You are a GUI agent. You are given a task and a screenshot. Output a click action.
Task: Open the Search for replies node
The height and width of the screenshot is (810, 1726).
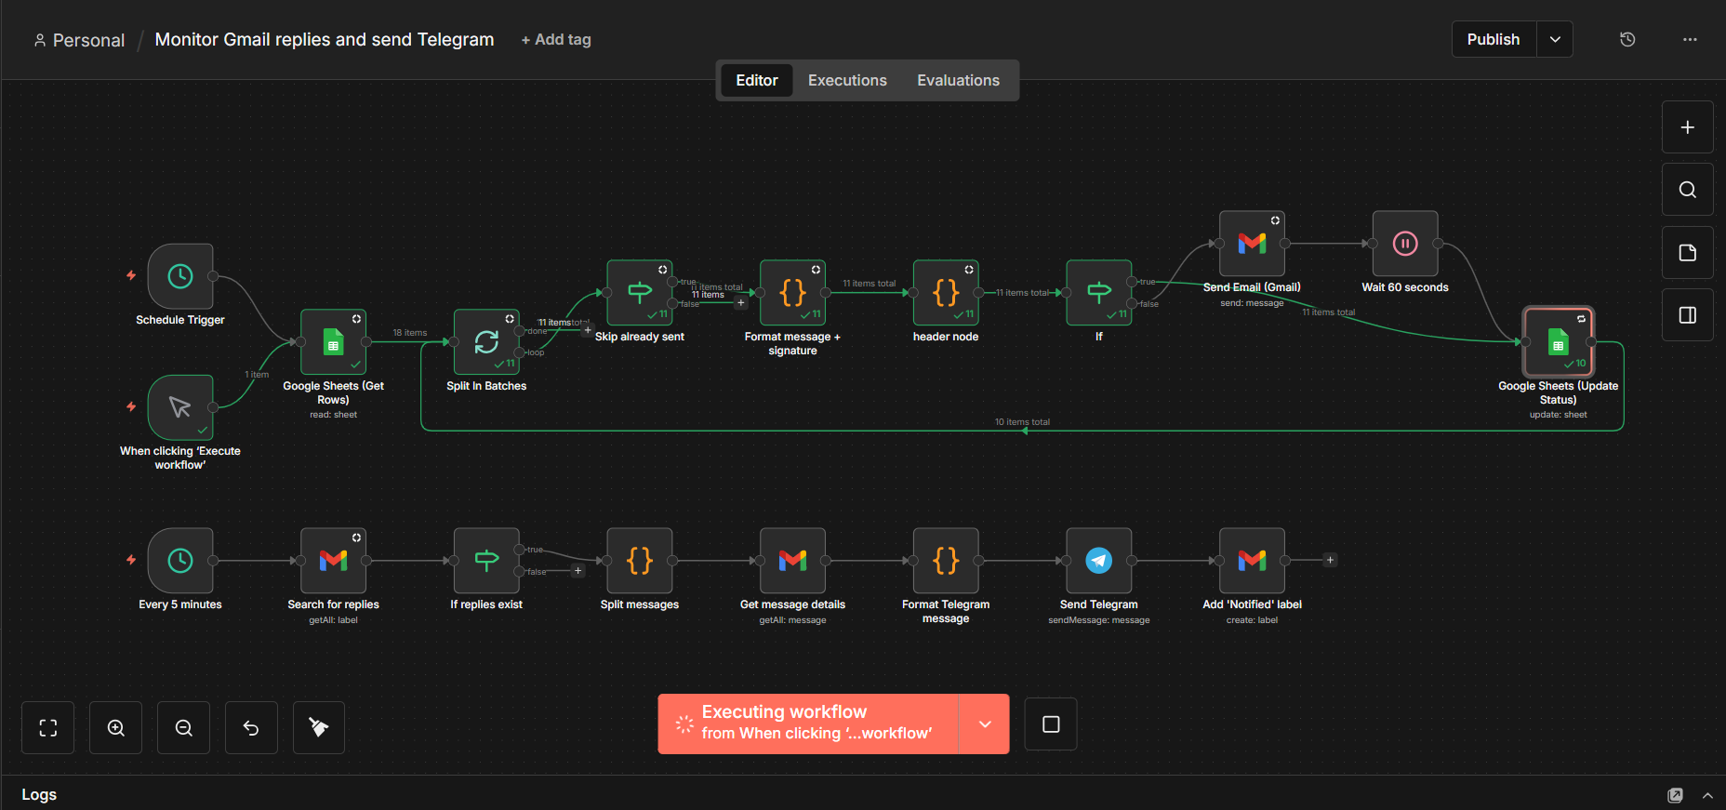point(333,561)
